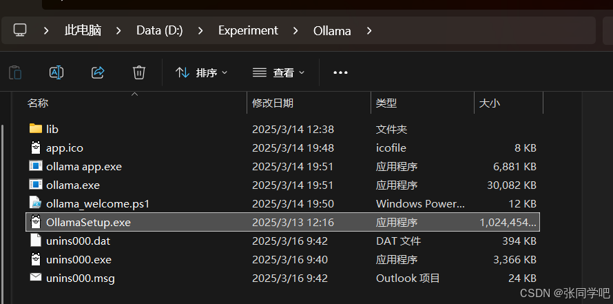Click the 12 KB size cell
This screenshot has height=304, width=613.
click(522, 204)
